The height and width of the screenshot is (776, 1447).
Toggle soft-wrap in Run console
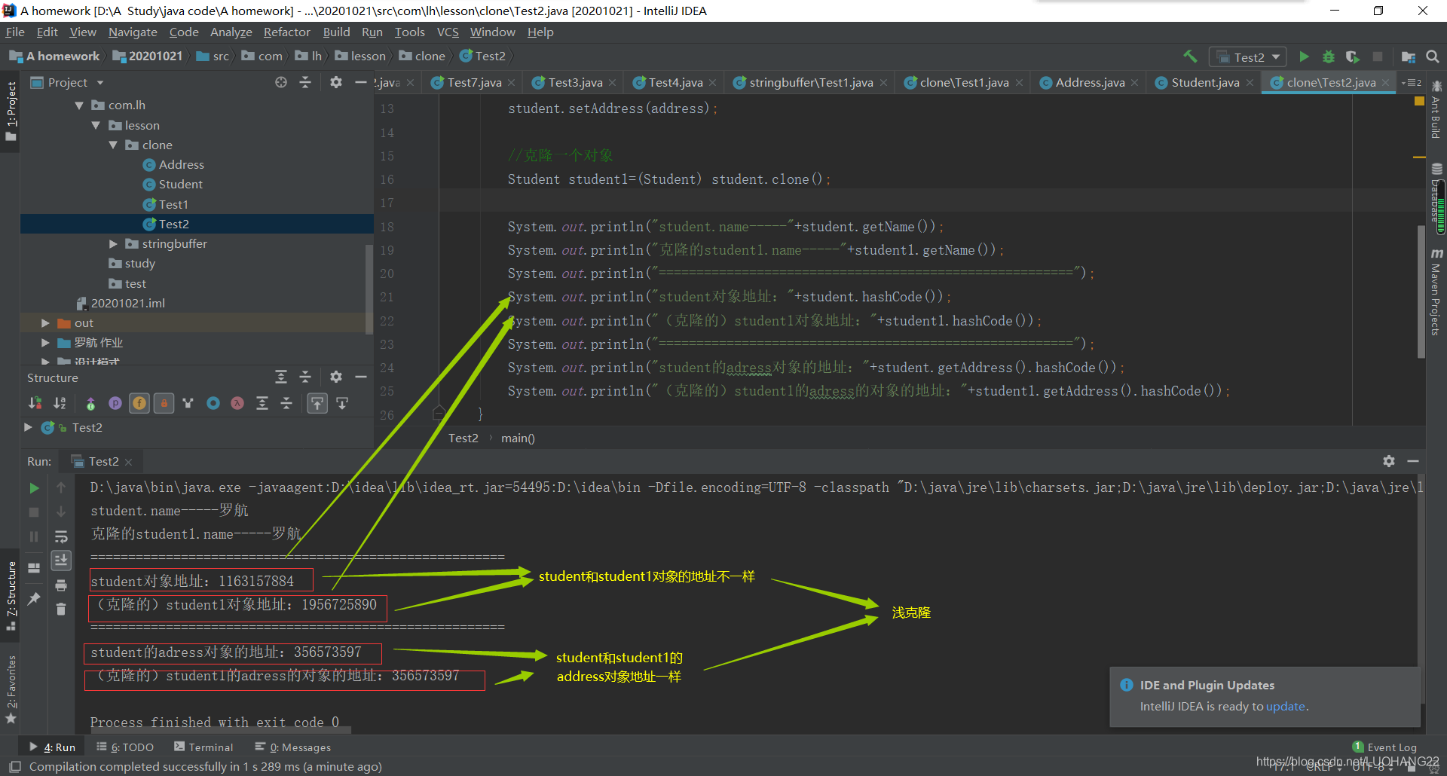(61, 536)
